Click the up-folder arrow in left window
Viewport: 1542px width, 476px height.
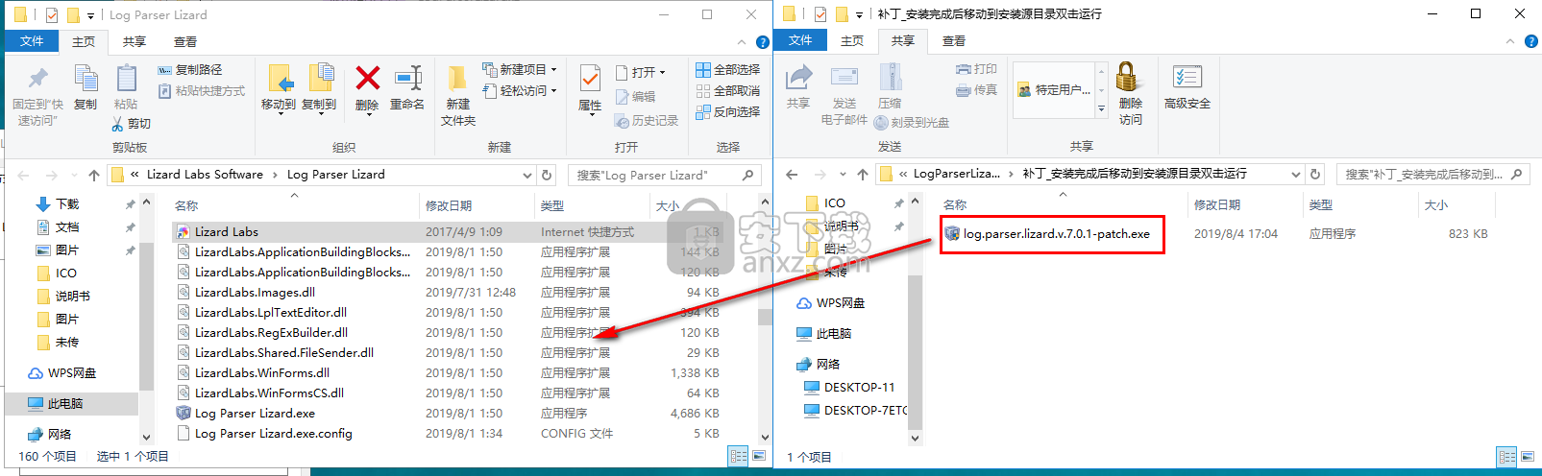94,175
